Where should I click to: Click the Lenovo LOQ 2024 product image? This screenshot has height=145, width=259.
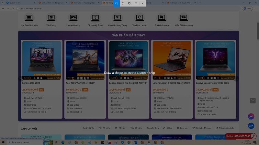tap(42, 60)
